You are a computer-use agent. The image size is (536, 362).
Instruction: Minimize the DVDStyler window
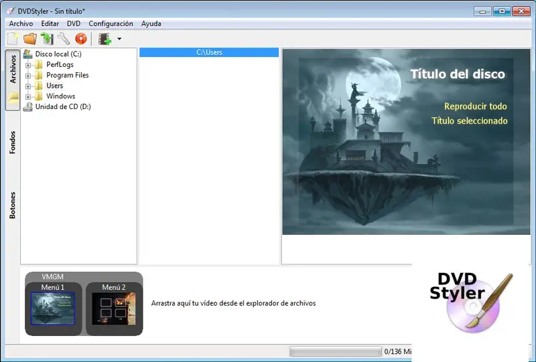coord(482,11)
